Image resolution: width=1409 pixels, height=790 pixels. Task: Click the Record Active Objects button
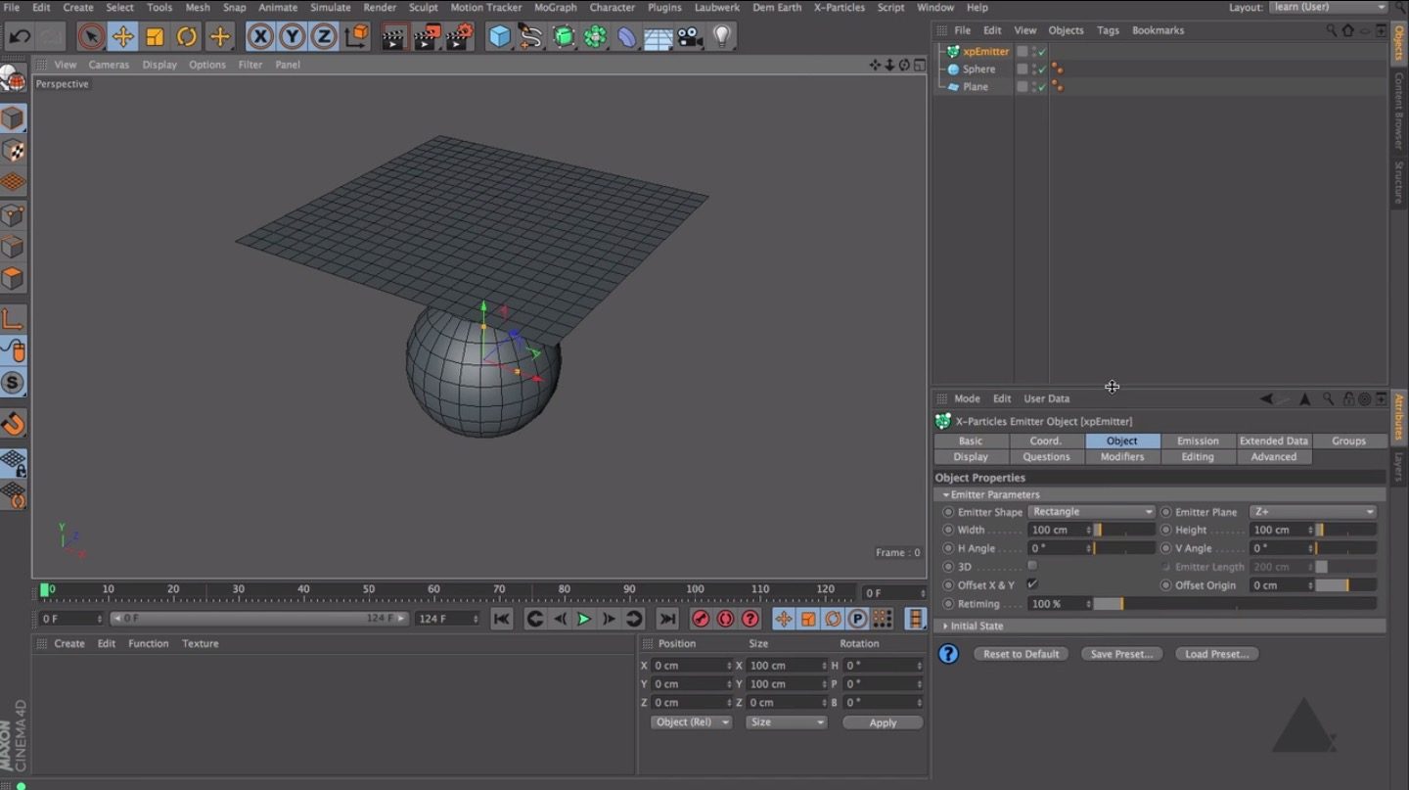701,619
